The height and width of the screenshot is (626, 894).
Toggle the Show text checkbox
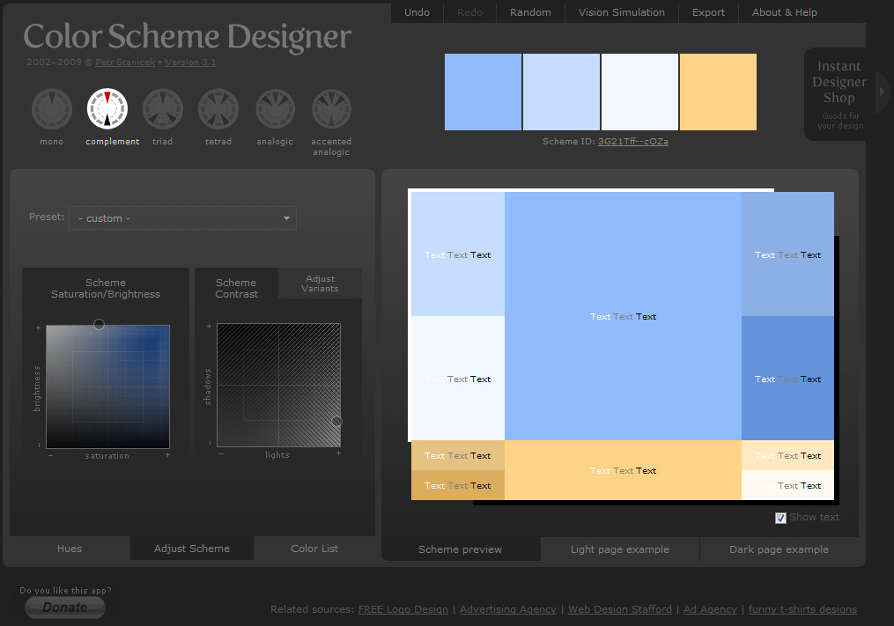[x=780, y=518]
